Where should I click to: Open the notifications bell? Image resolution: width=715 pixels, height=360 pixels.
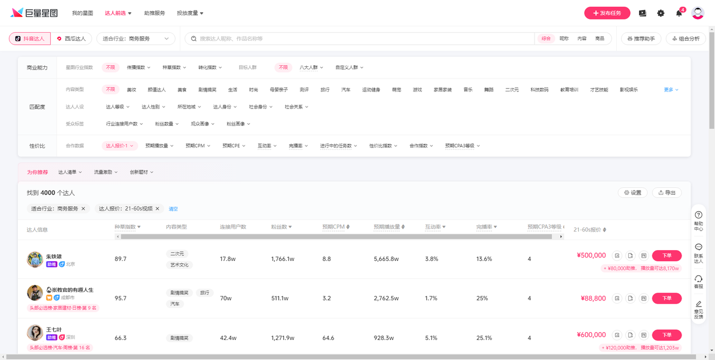[x=679, y=13]
